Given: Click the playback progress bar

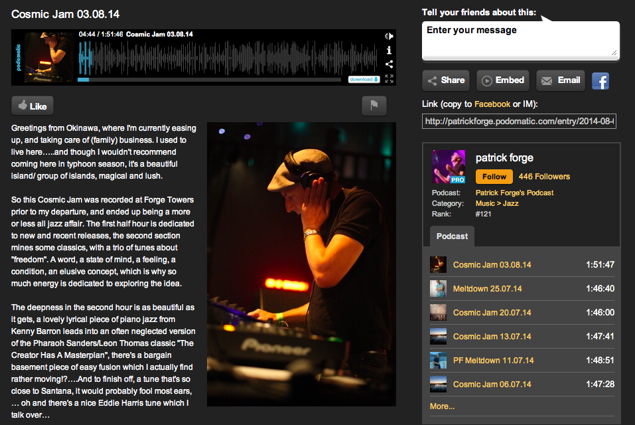Looking at the screenshot, I should coord(210,80).
